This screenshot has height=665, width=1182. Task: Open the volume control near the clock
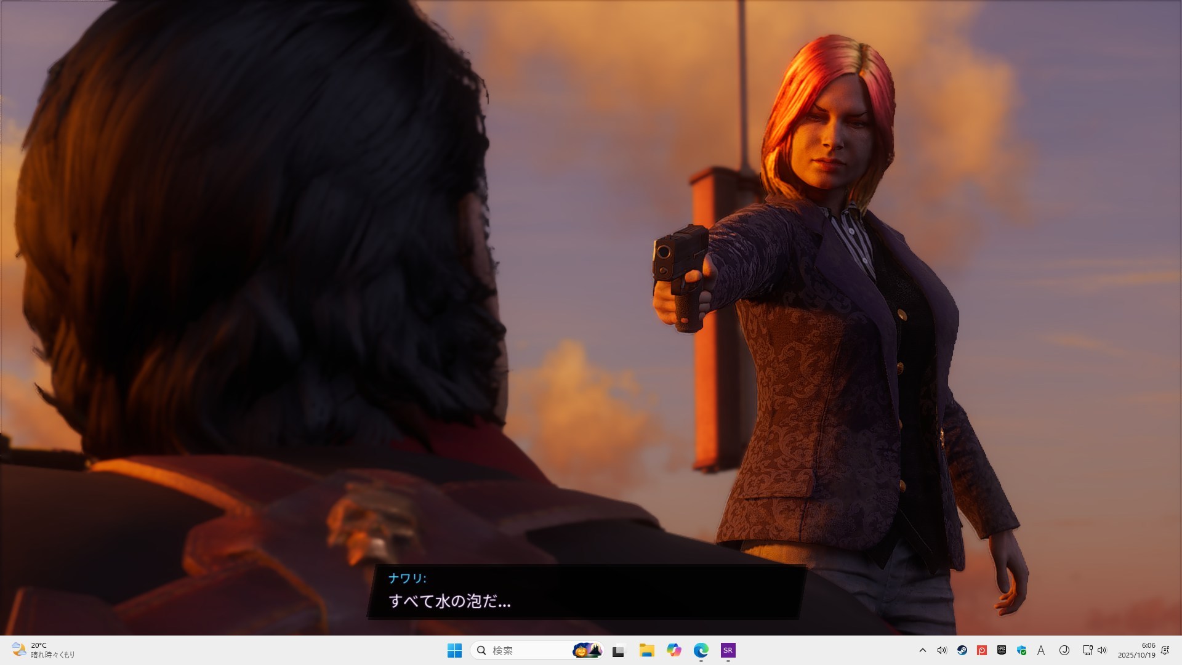point(1102,650)
